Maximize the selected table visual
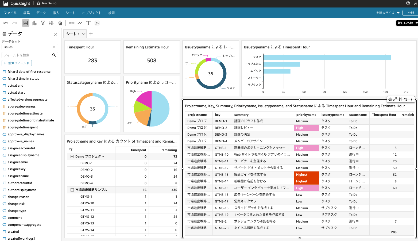Screen dimensions: 418x241 (395, 99)
